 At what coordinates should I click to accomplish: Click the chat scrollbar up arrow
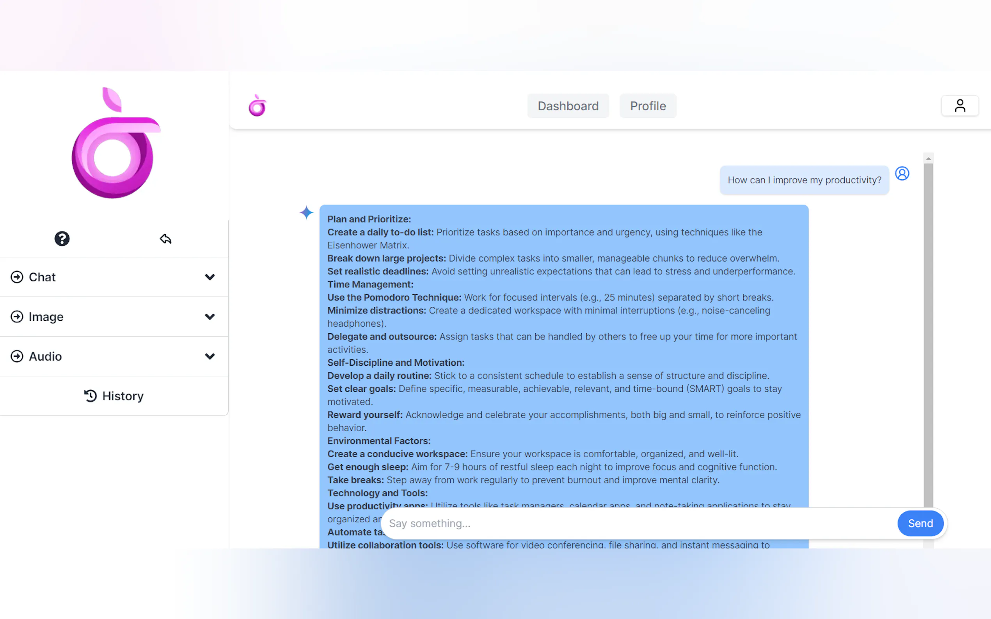coord(928,158)
